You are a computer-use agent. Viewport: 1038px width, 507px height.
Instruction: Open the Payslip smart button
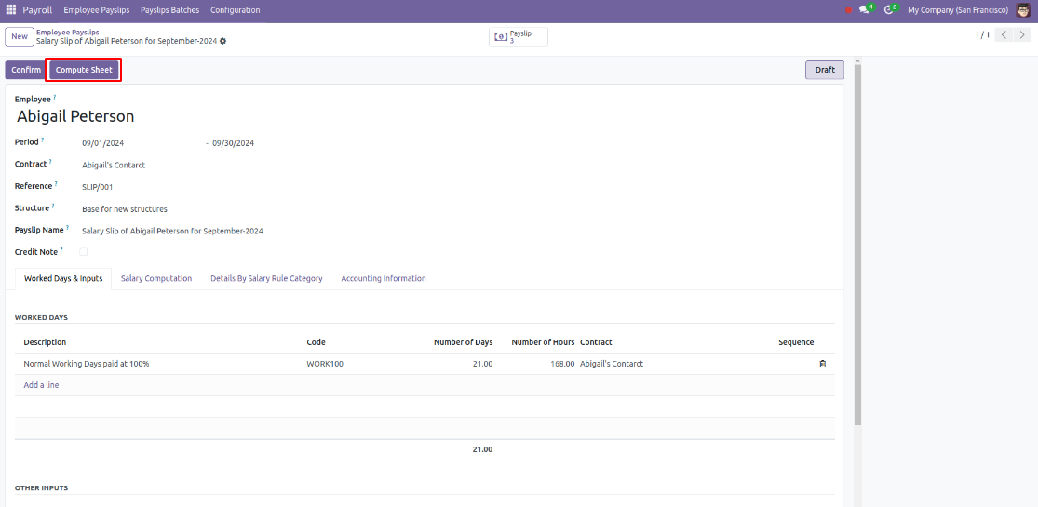519,36
